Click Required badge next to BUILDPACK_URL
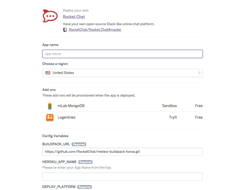This screenshot has height=190, width=232. coord(79,144)
